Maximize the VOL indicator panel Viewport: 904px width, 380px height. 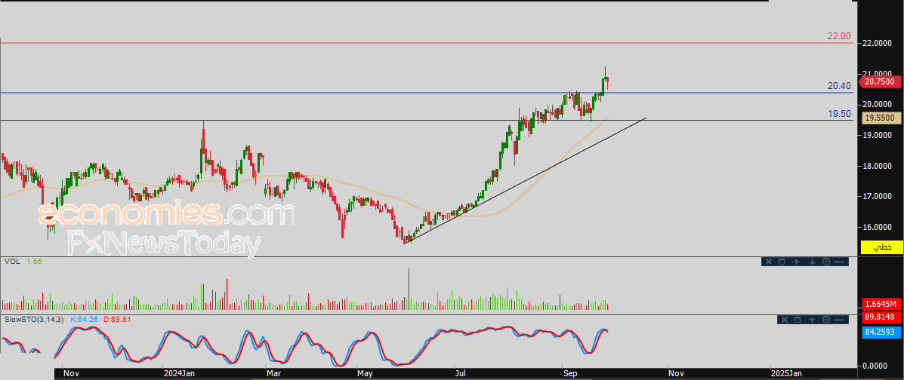point(782,262)
